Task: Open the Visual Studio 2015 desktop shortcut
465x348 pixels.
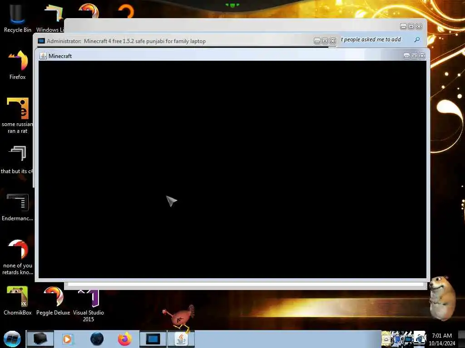Action: click(x=89, y=305)
